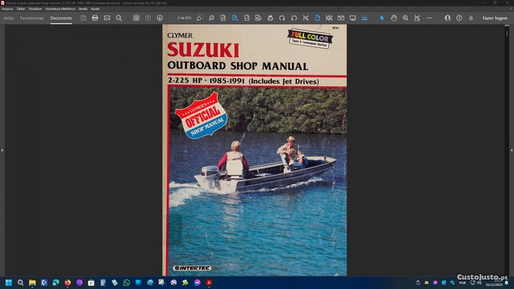Viewport: 514px width, 289px height.
Task: Send the file by email envelope icon
Action: [107, 18]
